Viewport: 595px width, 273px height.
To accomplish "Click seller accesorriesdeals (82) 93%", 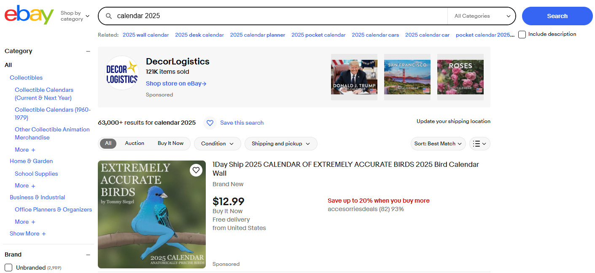I will pyautogui.click(x=366, y=209).
